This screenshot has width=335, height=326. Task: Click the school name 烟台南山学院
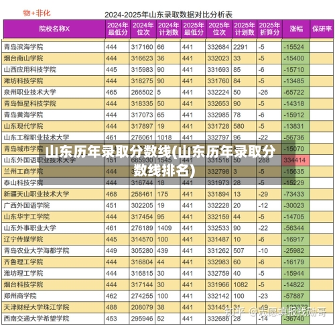(23, 58)
